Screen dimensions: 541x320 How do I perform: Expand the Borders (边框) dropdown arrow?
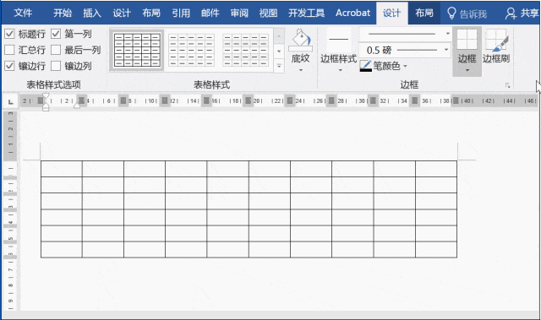point(467,70)
